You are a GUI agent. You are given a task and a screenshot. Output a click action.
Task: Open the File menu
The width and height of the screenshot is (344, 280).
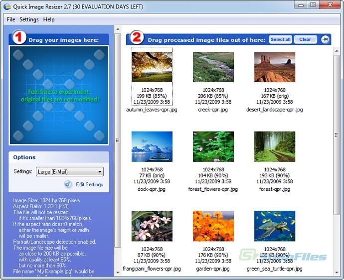coord(11,19)
